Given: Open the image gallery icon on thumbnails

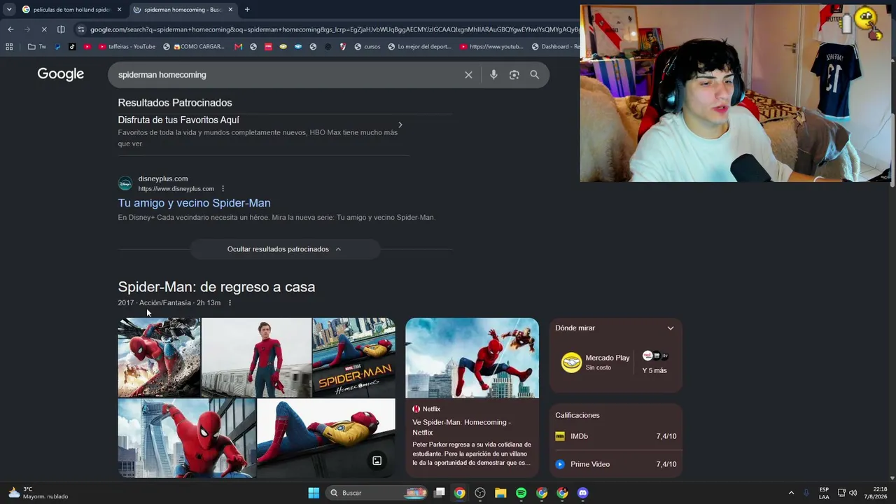Looking at the screenshot, I should tap(377, 461).
